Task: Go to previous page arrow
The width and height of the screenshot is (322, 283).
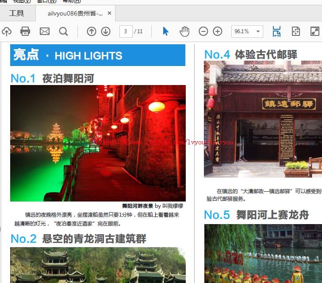Action: click(x=92, y=31)
